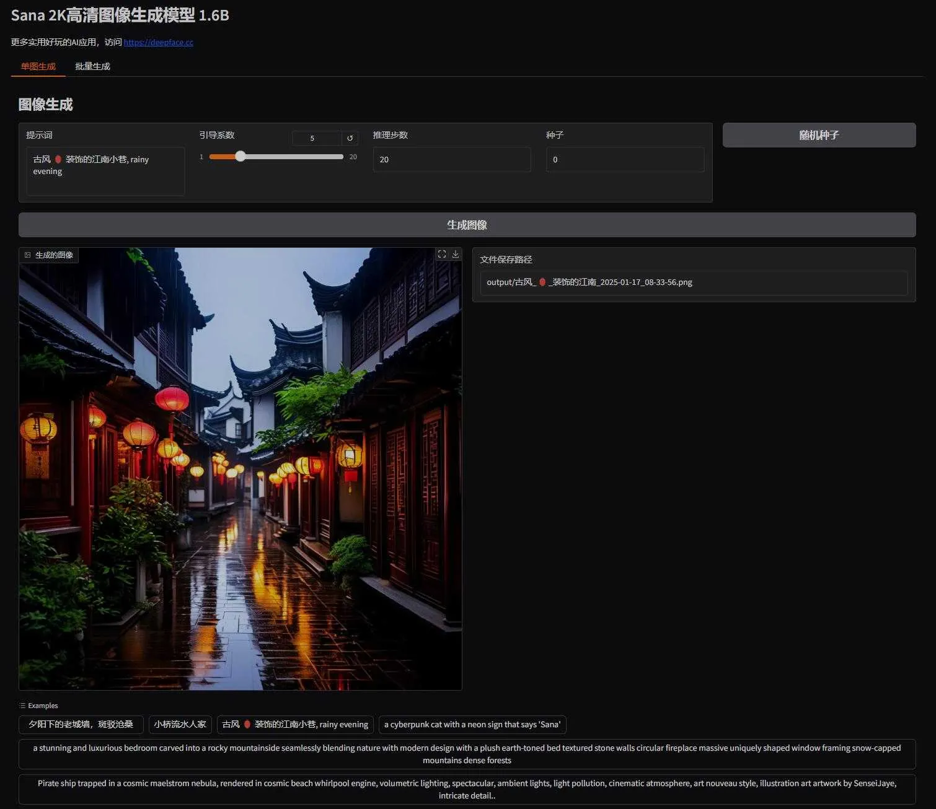Select the cyberpunk cat neon sign example
Image resolution: width=936 pixels, height=809 pixels.
pyautogui.click(x=472, y=724)
